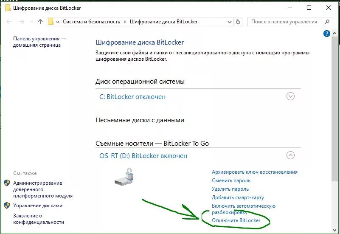The width and height of the screenshot is (340, 234).
Task: Click the scrollbar down arrow
Action: click(x=334, y=230)
